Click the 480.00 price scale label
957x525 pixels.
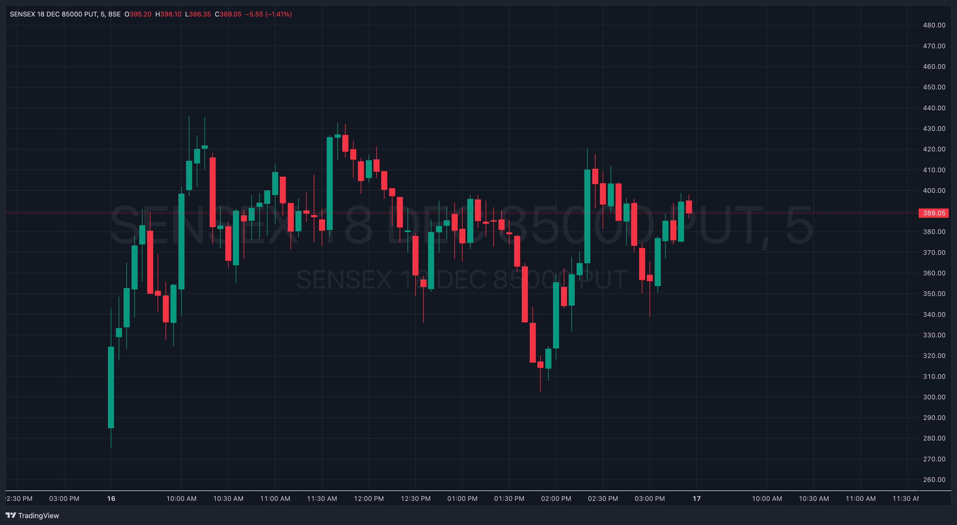coord(934,25)
